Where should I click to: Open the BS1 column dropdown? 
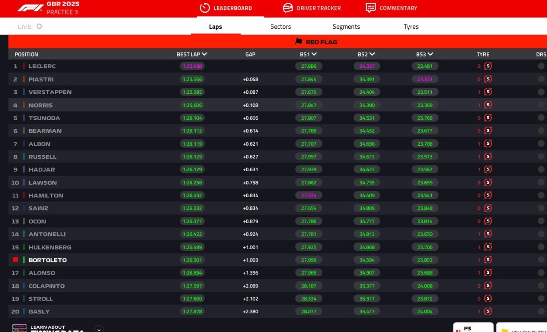pos(314,54)
